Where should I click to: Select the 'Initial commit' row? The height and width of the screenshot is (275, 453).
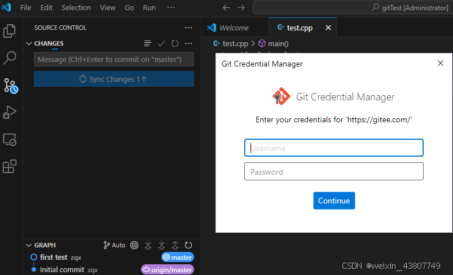click(x=112, y=269)
